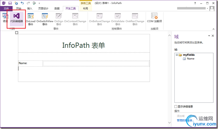218x129 pixels.
Task: Click the OnBeforeChange event icon
Action: (99, 16)
